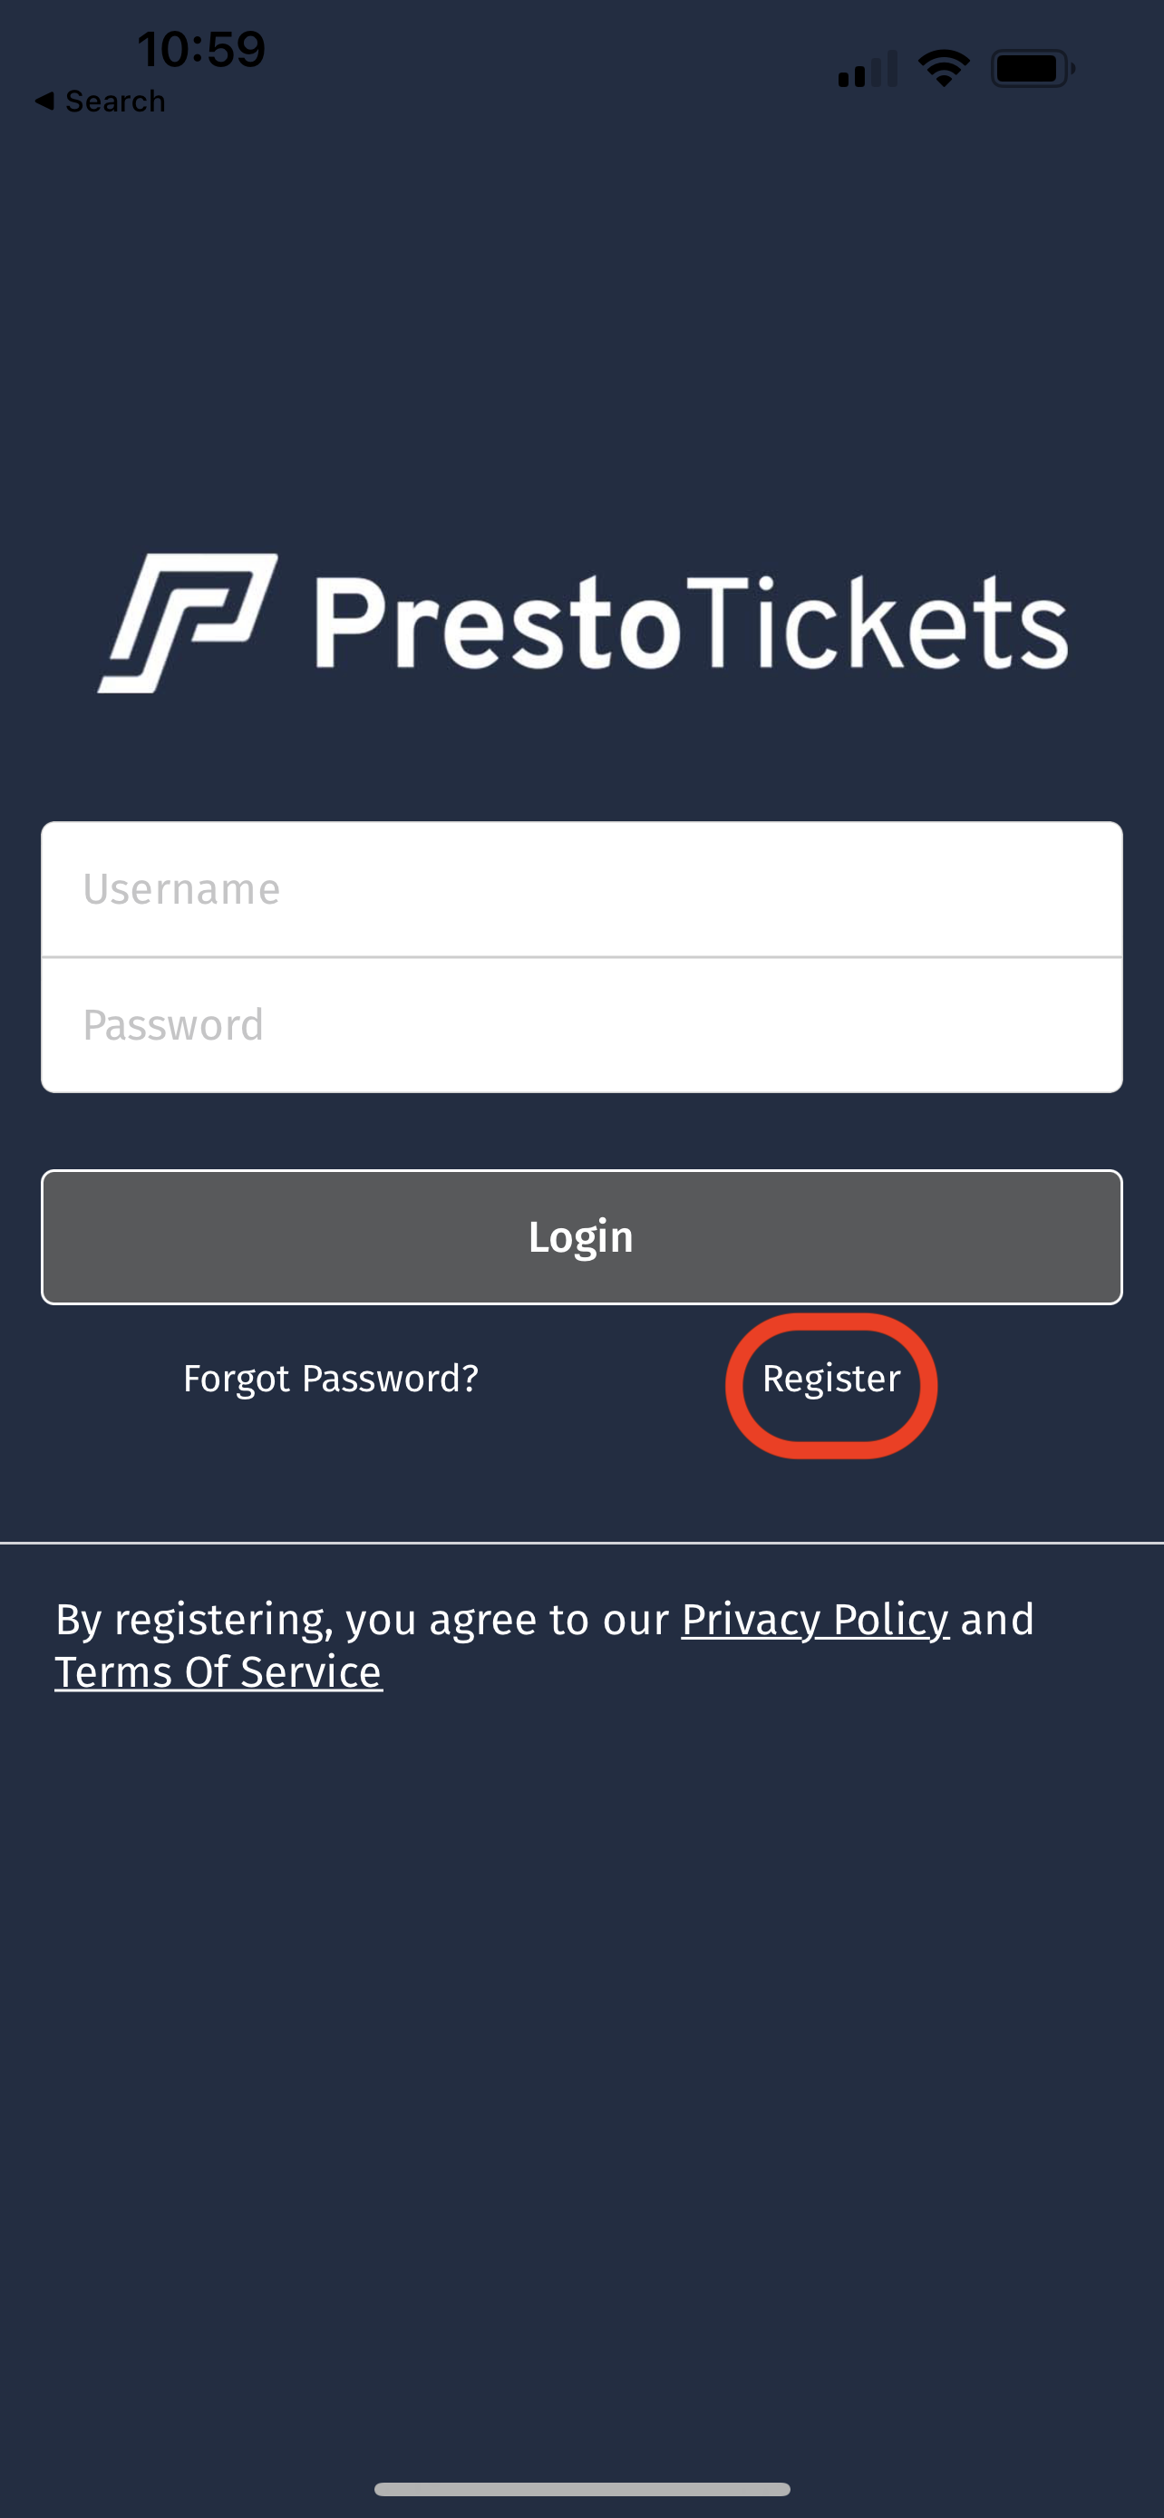Tap the battery status icon
1164x2518 pixels.
pos(1033,68)
